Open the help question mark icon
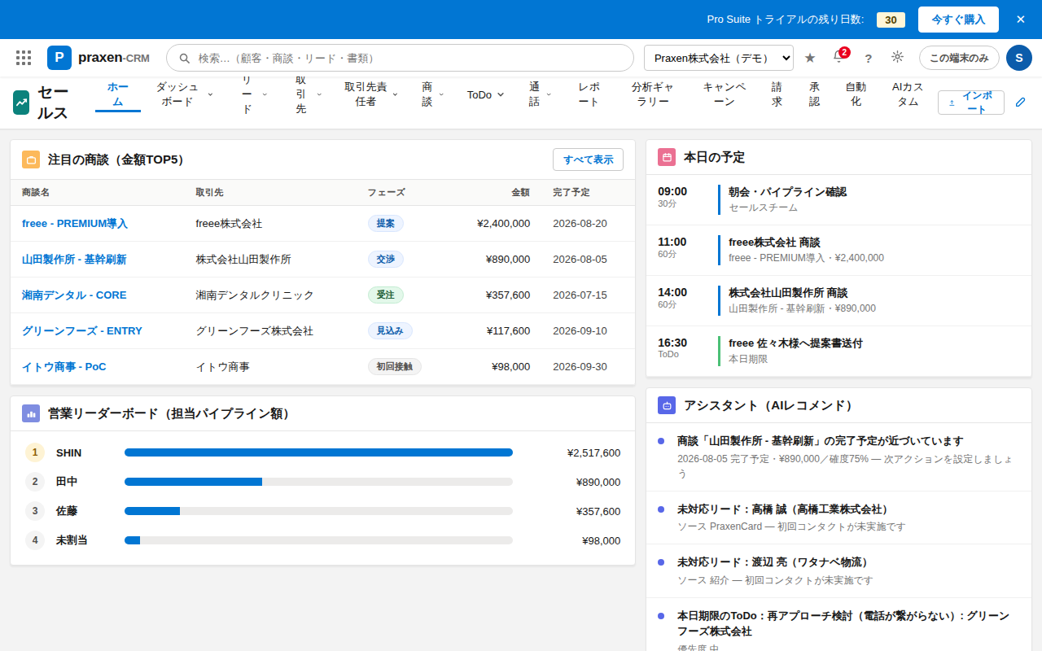The width and height of the screenshot is (1042, 651). (868, 59)
